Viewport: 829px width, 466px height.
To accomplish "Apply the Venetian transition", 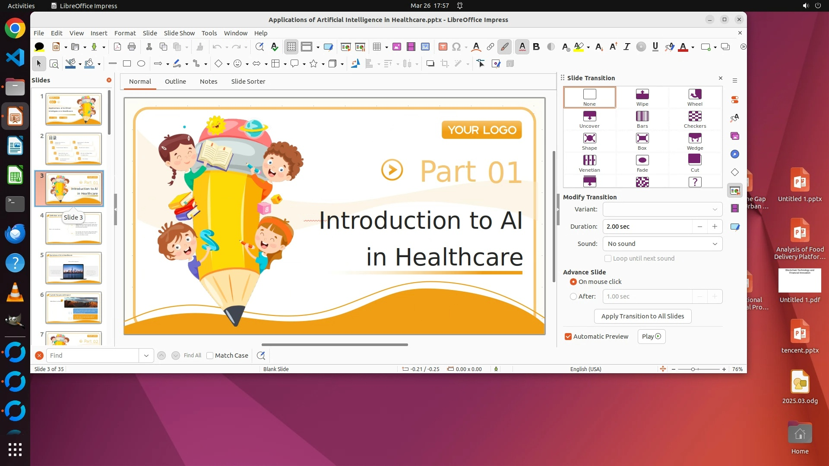I will tap(589, 163).
